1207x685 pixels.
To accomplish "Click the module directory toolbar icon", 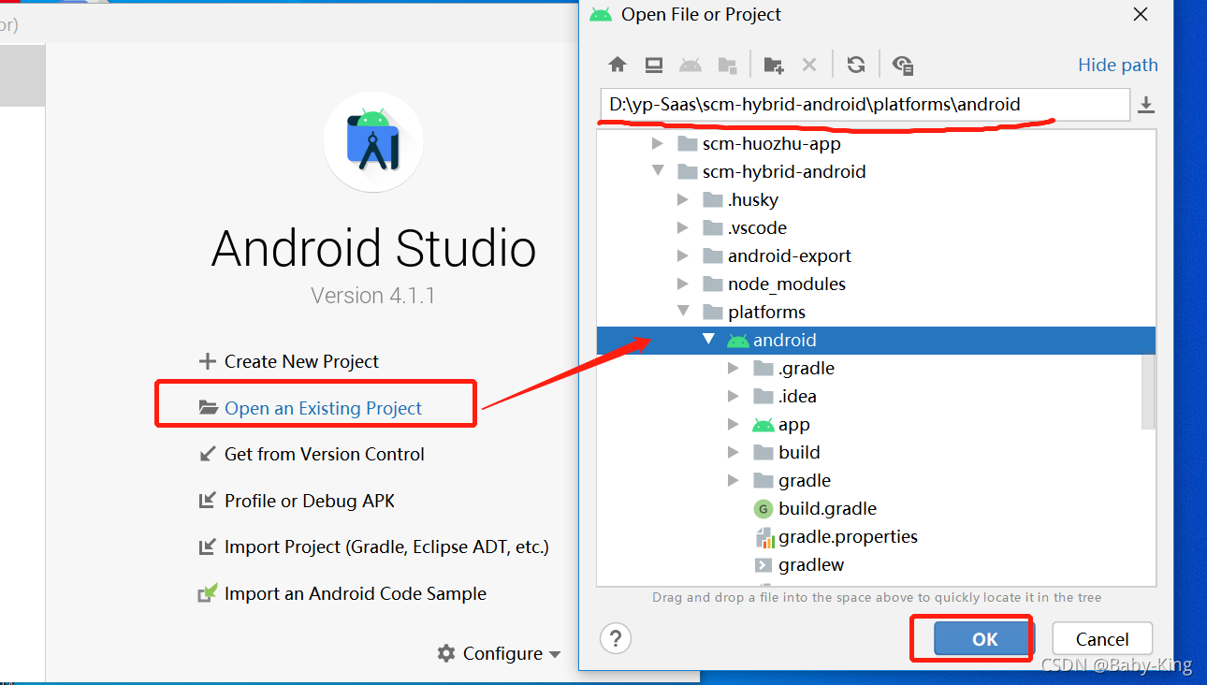I will (727, 65).
